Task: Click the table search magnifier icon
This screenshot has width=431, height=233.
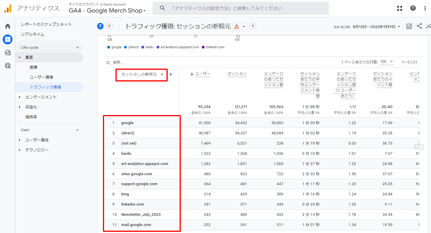Action: click(108, 62)
